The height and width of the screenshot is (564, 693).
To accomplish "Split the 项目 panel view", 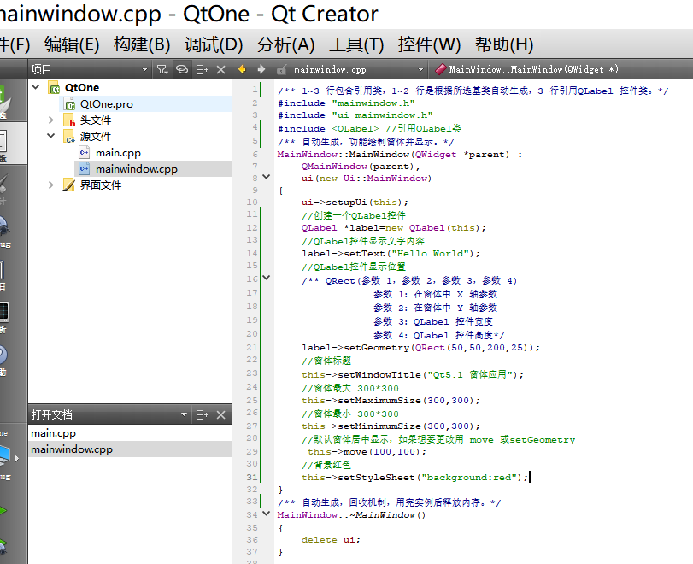I will pyautogui.click(x=202, y=69).
